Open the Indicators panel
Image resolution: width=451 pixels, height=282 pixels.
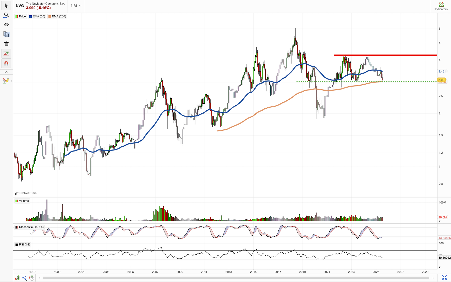441,6
